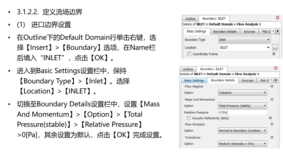Viewport: 283px width, 152px height.
Task: Switch to Outline tab in upper panel
Action: tap(191, 19)
